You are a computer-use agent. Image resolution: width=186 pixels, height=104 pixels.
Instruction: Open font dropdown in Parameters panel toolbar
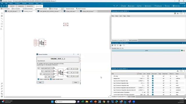(178, 14)
